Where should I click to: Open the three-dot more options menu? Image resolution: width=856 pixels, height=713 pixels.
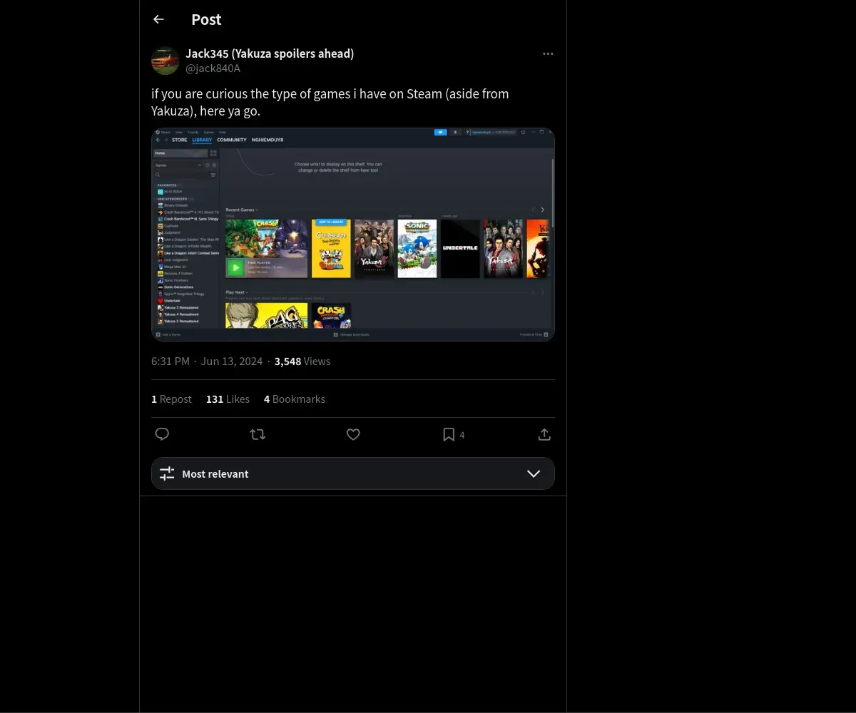[548, 53]
